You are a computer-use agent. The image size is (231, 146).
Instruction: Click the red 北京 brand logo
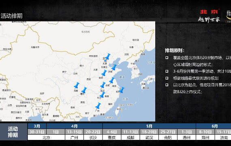click(x=209, y=12)
